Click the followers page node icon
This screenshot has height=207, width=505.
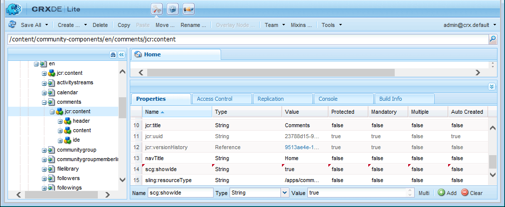pyautogui.click(x=51, y=178)
